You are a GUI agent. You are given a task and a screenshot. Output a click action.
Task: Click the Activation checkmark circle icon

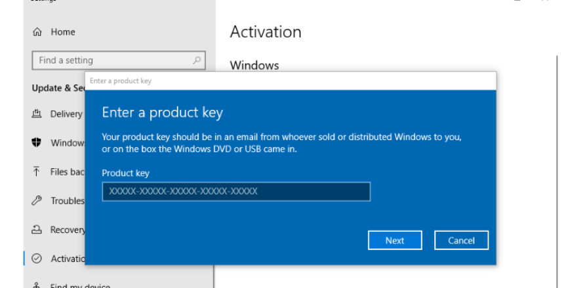[37, 259]
